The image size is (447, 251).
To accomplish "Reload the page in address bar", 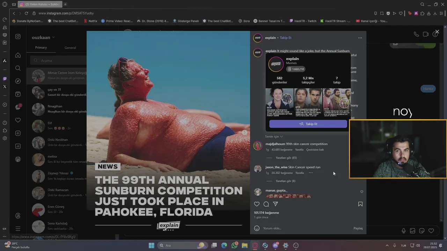I will 26,13.
